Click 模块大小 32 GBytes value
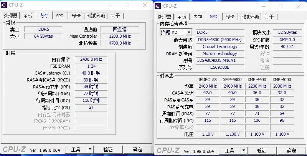The image size is (307, 156). click(x=287, y=32)
